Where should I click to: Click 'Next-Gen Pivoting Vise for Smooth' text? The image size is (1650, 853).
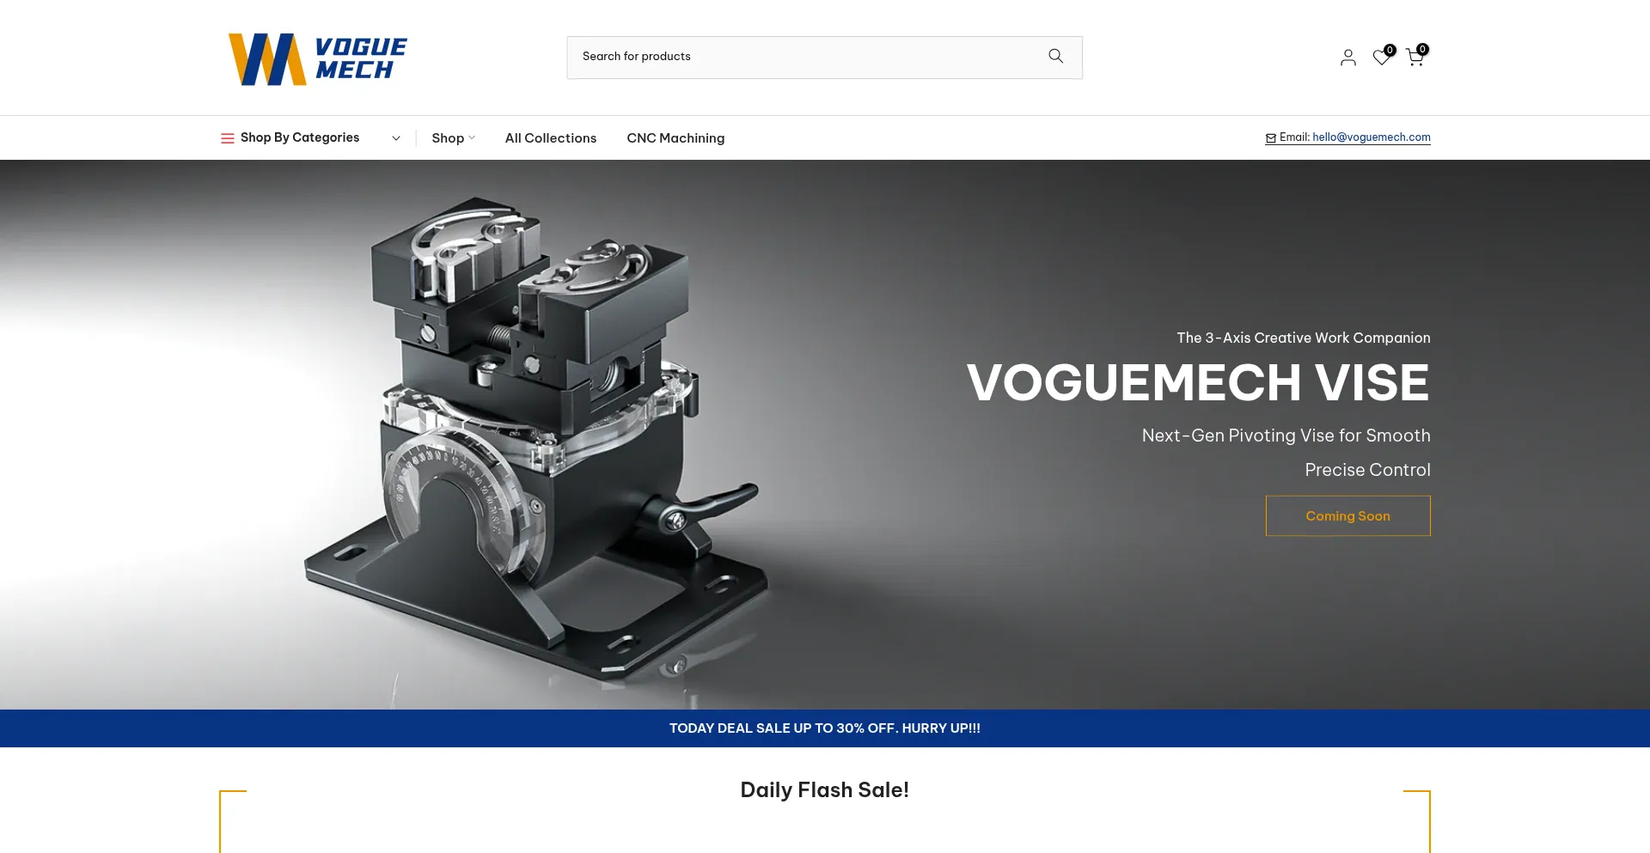click(x=1286, y=436)
